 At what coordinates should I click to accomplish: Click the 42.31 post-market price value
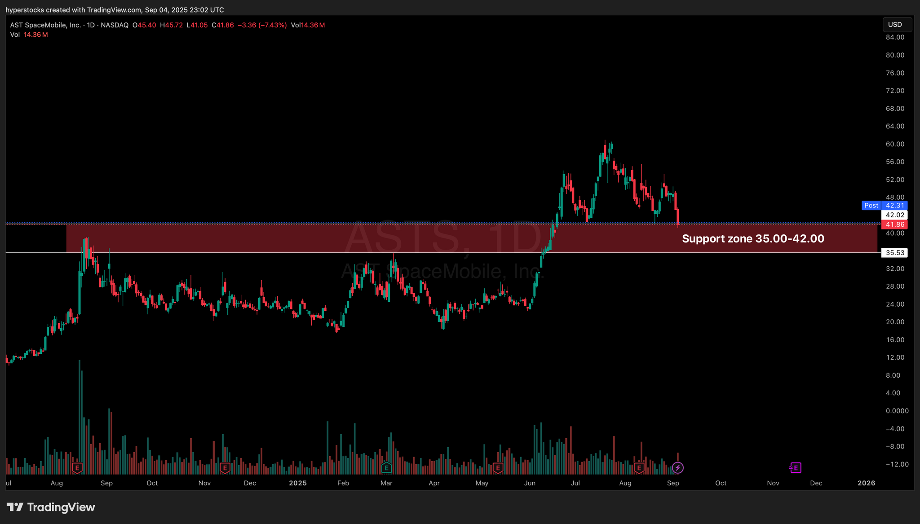[895, 205]
